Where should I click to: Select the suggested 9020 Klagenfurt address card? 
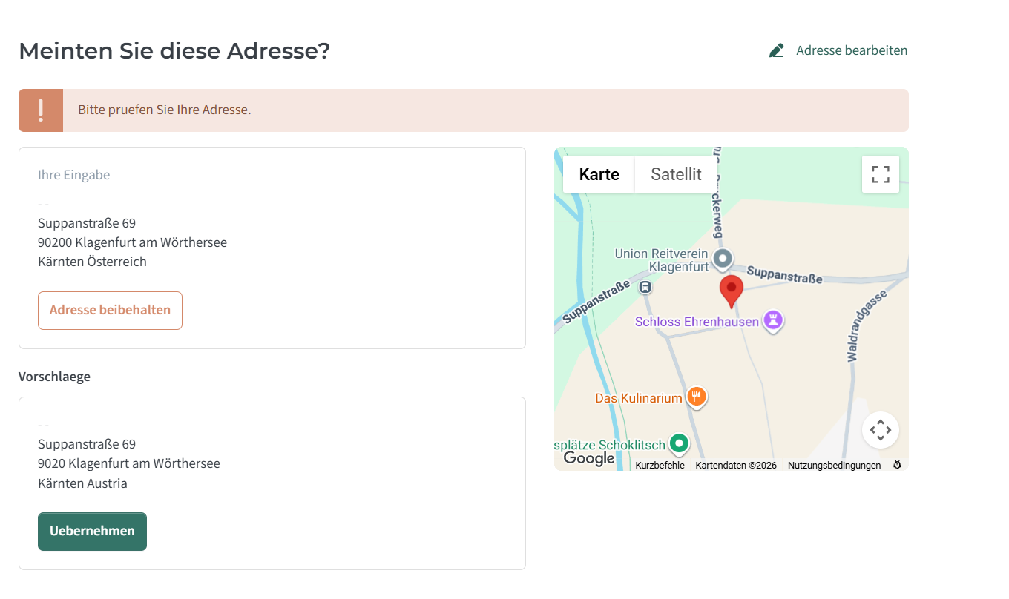click(272, 483)
